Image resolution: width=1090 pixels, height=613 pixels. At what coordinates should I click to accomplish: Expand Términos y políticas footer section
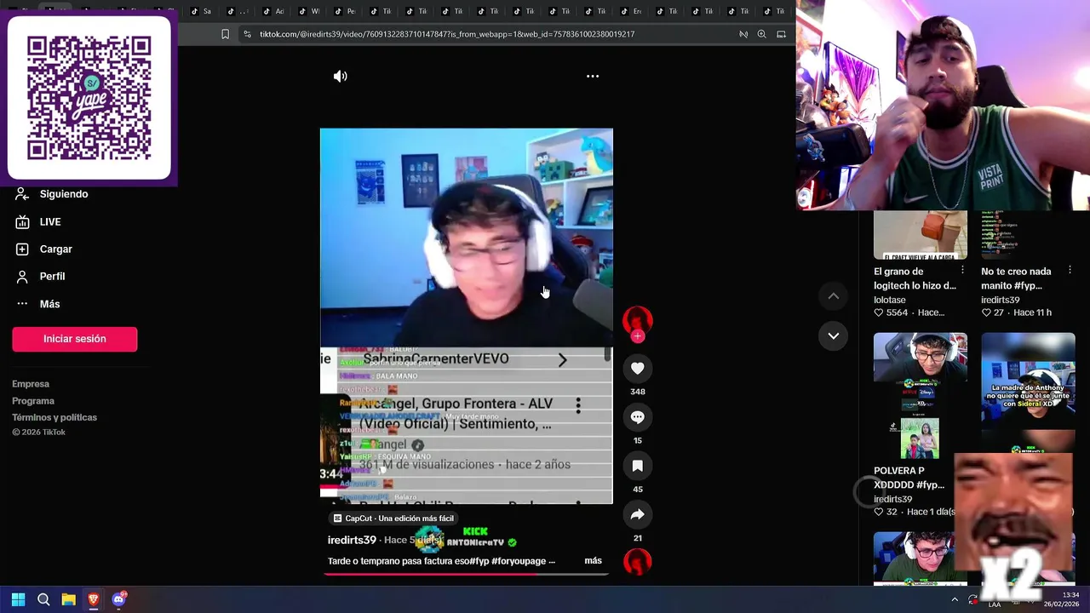click(x=54, y=417)
